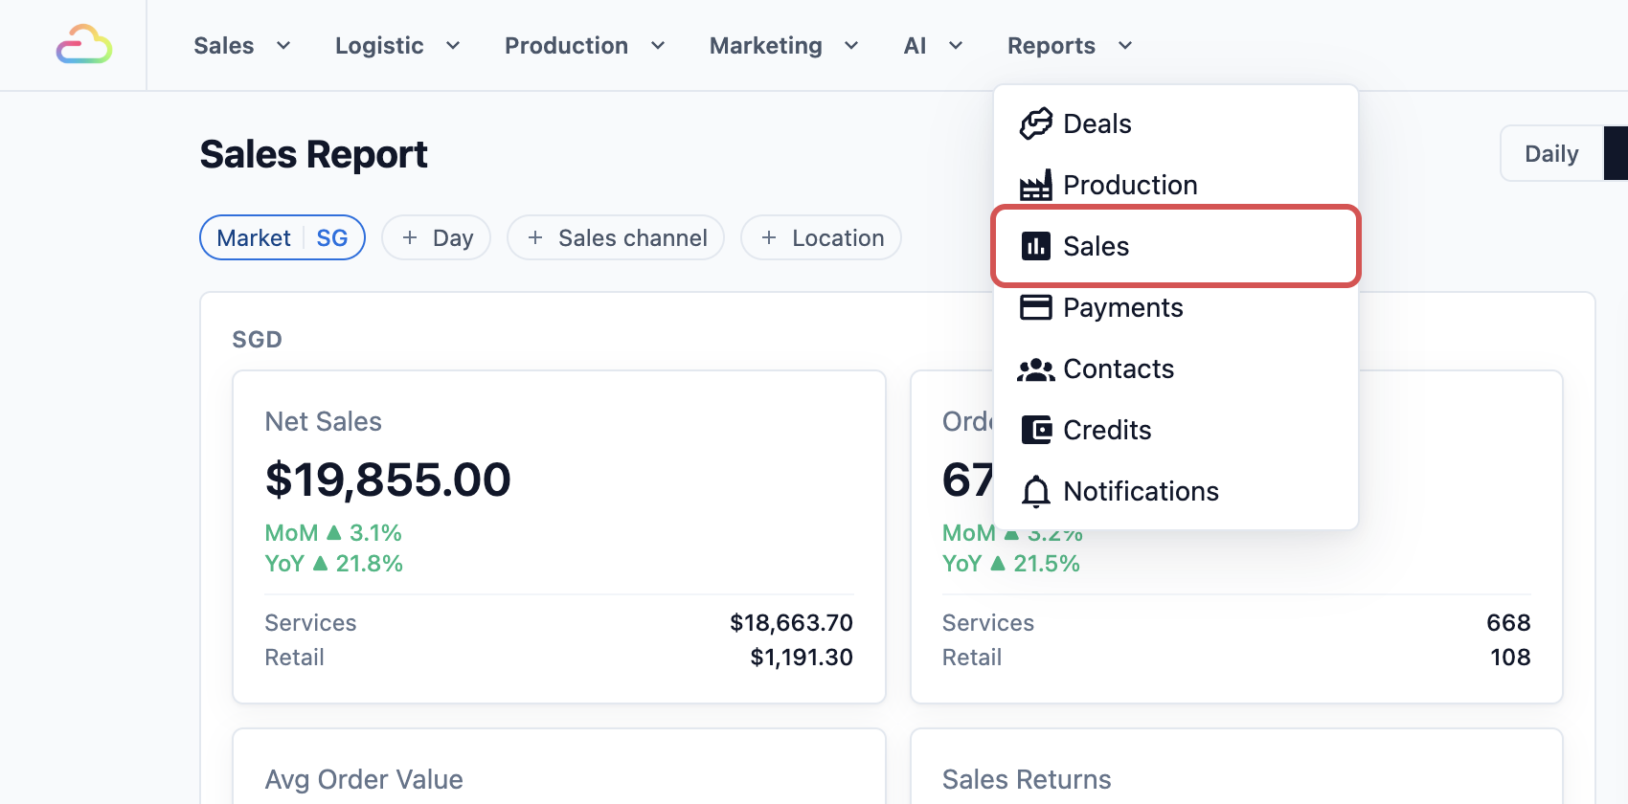This screenshot has width=1628, height=804.
Task: Click the rainbow cloud logo
Action: point(84,45)
